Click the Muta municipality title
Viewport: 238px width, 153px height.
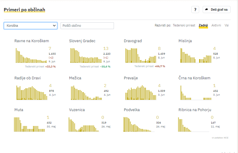coord(19,110)
